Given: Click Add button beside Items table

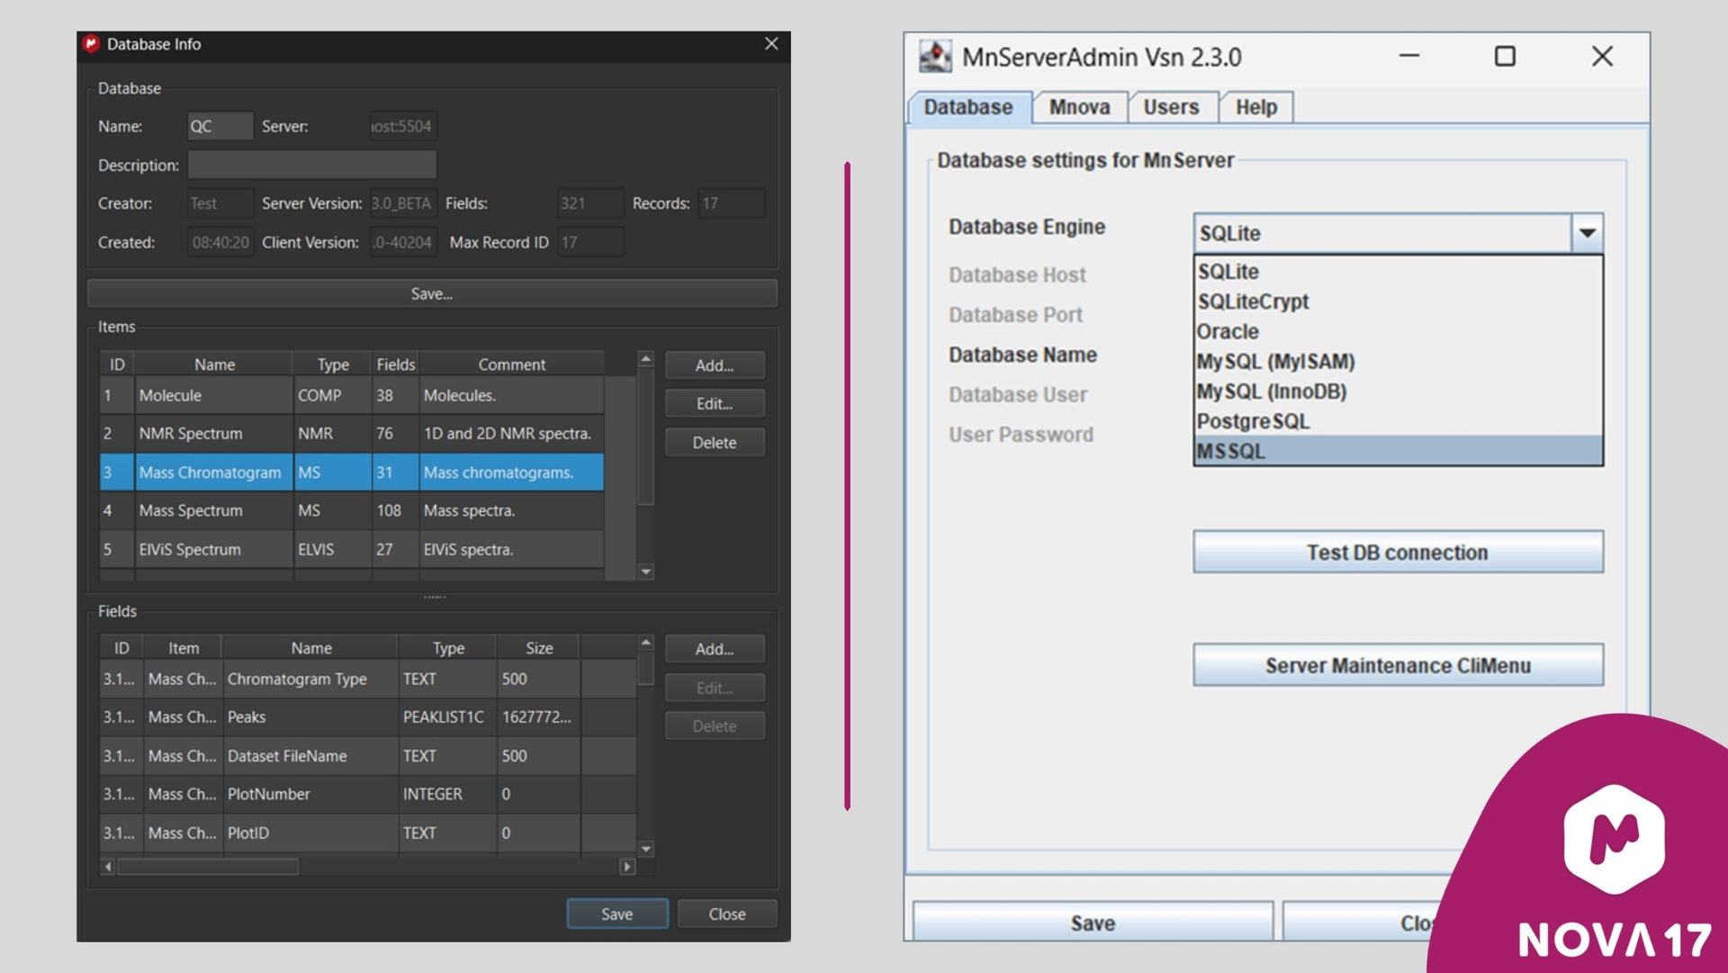Looking at the screenshot, I should (714, 365).
